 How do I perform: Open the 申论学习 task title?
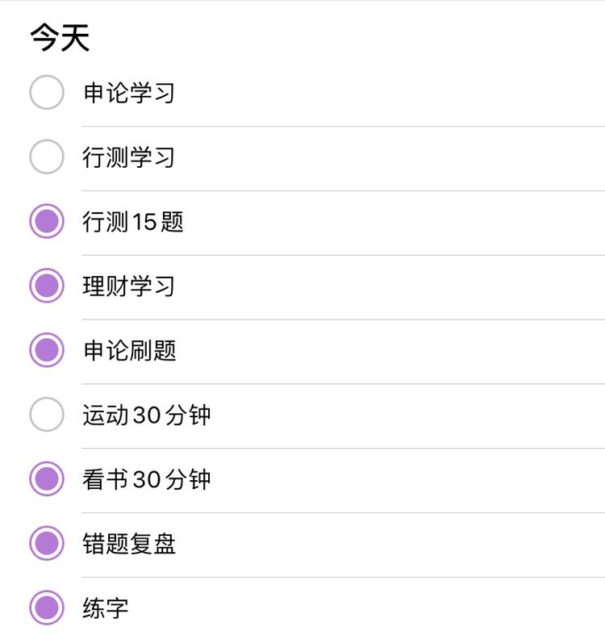point(129,93)
